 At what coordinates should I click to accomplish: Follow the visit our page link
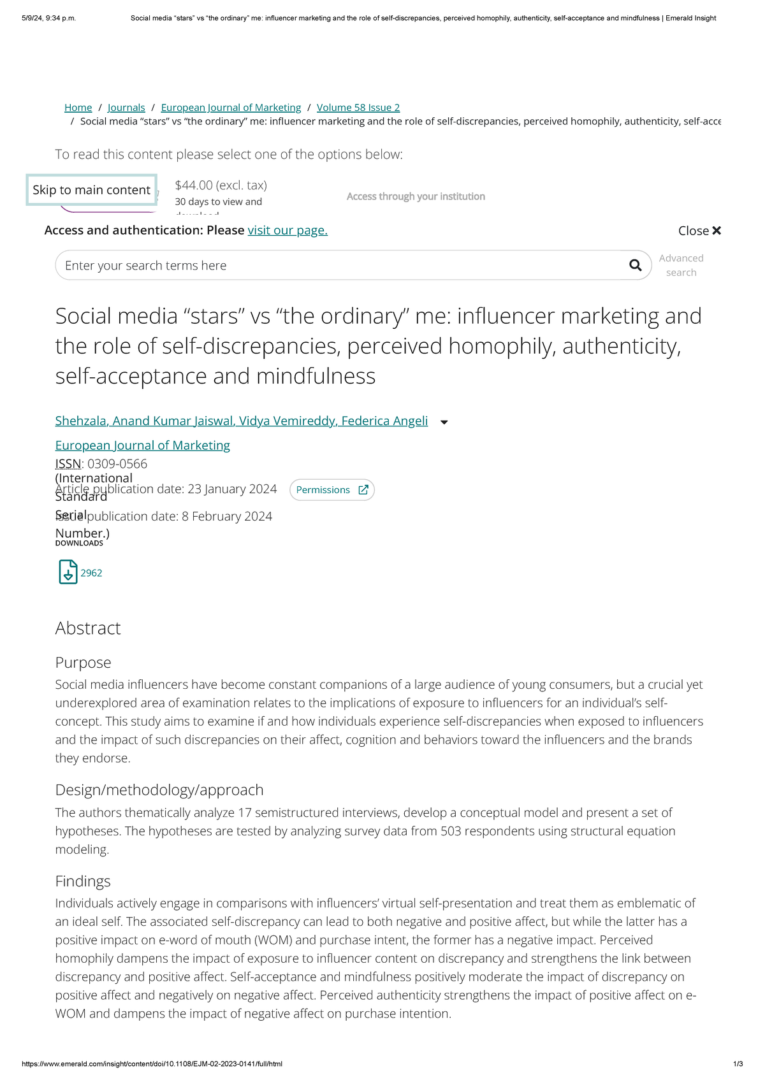pos(287,230)
